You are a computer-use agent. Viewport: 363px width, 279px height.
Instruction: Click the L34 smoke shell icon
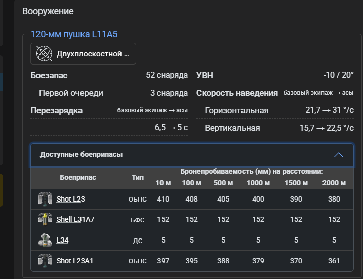point(45,240)
